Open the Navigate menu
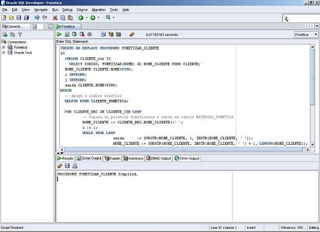 coord(41,10)
